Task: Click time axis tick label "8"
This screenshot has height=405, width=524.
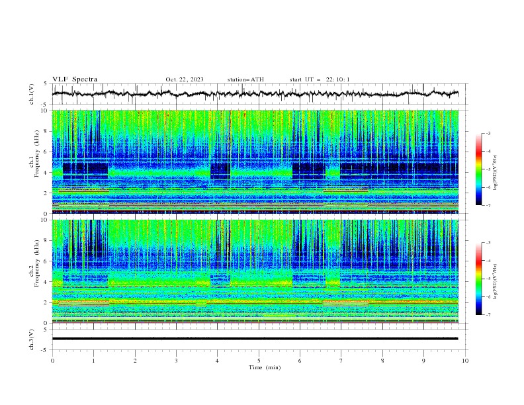Action: click(382, 361)
